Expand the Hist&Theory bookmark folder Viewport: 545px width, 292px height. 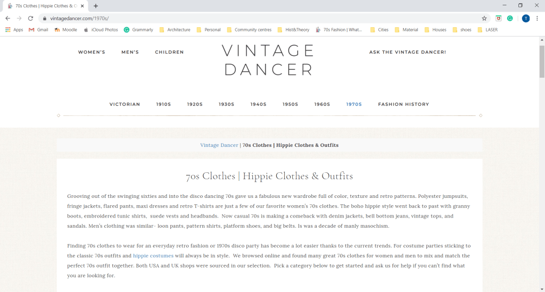coord(293,30)
